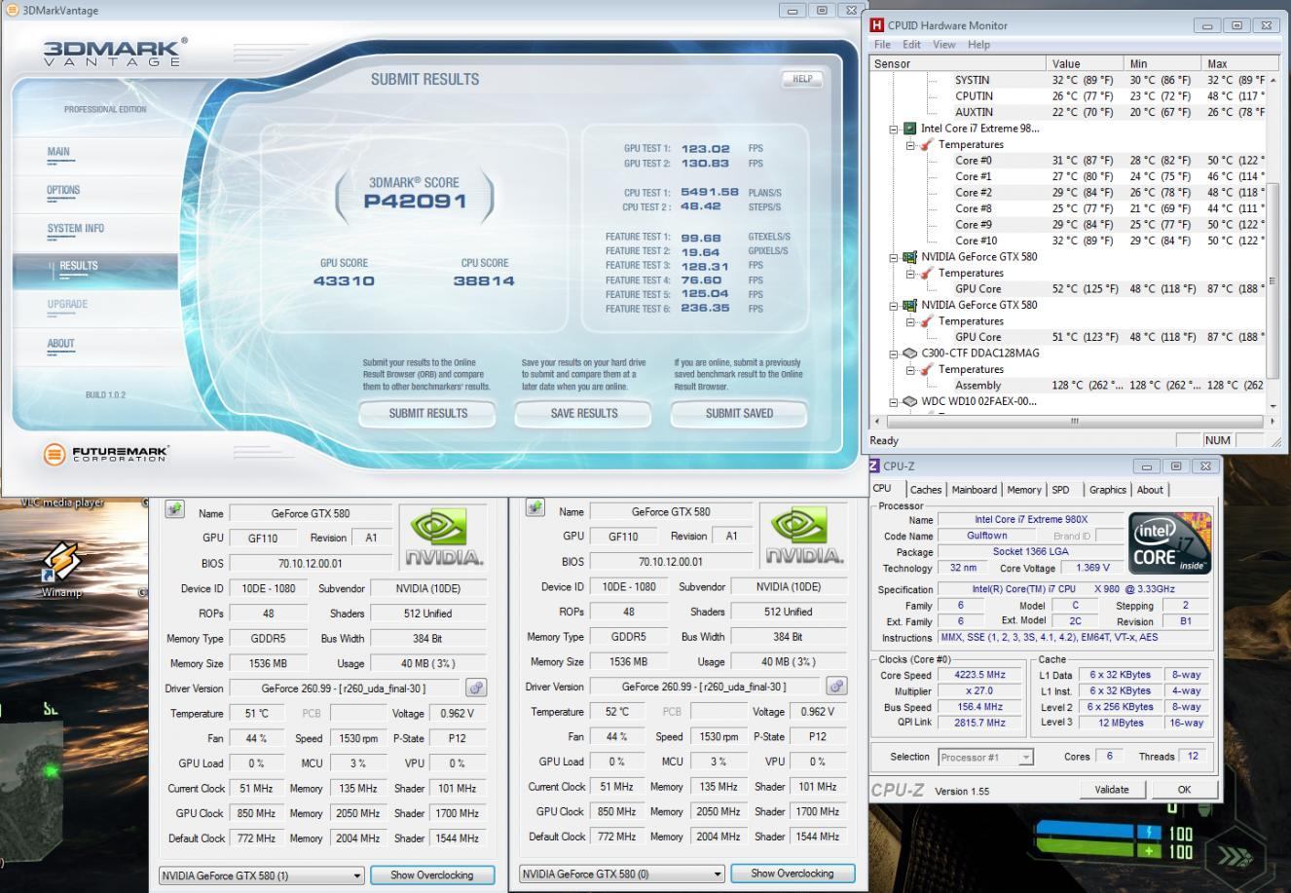
Task: Switch to the Memory tab in CPU-Z
Action: coord(1023,490)
